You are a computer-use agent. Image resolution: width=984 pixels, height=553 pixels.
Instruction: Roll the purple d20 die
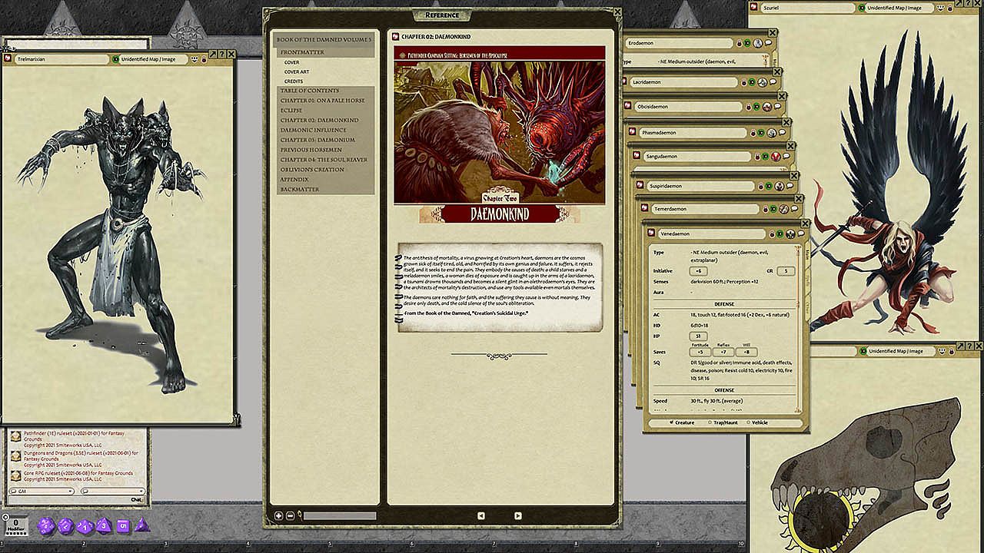coord(45,526)
